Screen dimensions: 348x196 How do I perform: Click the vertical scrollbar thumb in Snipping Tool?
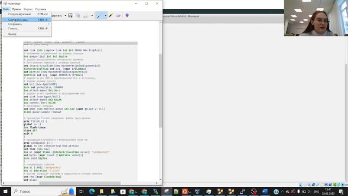[x=160, y=91]
